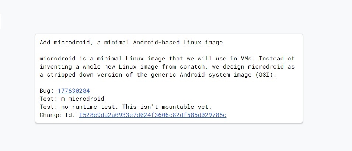Open the Change-Id link starting with I528e9da2
The image size is (352, 151).
pos(153,115)
